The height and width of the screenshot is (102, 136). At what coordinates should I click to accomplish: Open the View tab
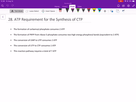click(79, 7)
